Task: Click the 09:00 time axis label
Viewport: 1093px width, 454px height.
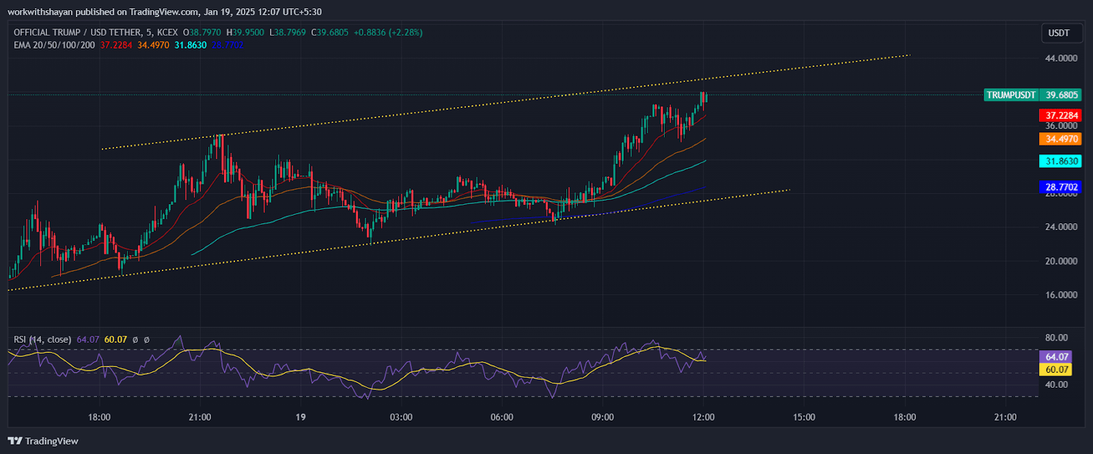Action: click(603, 417)
